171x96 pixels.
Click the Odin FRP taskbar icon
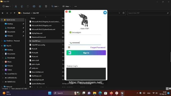tap(122, 93)
